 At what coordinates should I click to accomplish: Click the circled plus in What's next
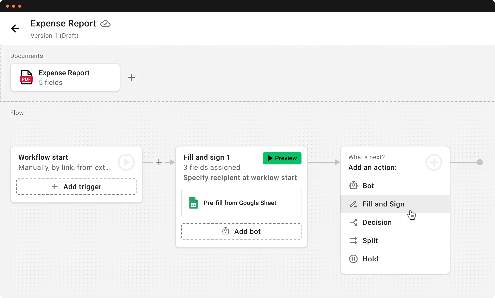pos(434,162)
